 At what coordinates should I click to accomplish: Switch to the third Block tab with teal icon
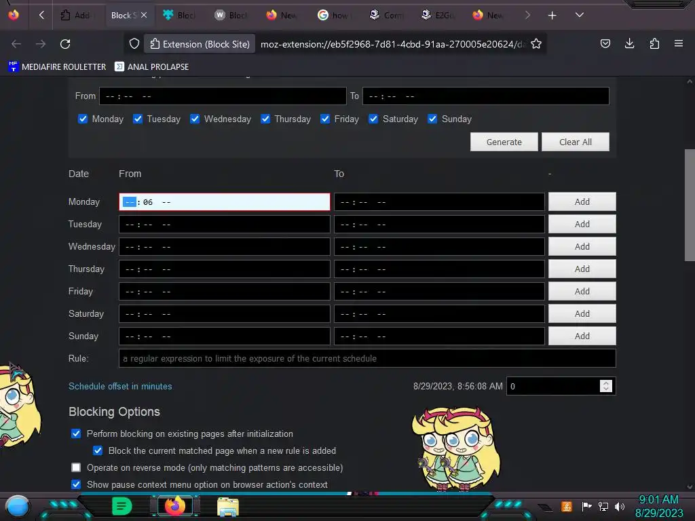click(x=179, y=16)
